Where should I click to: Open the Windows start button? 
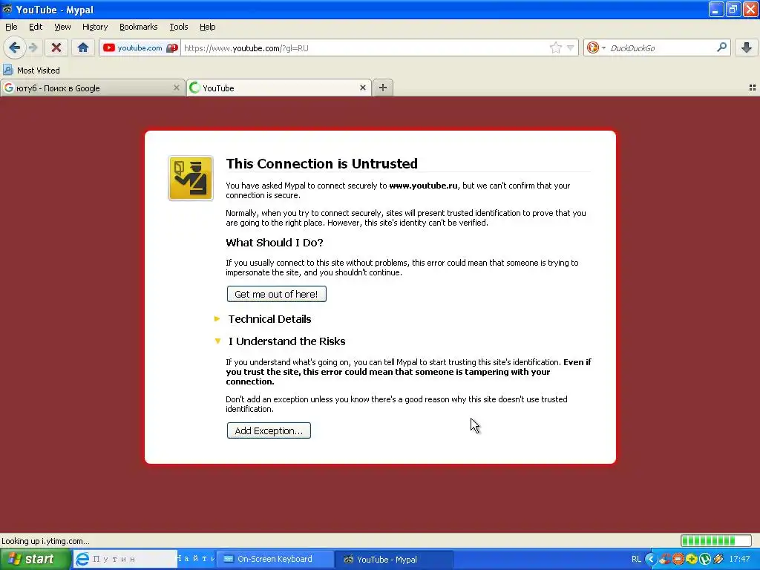[x=35, y=559]
